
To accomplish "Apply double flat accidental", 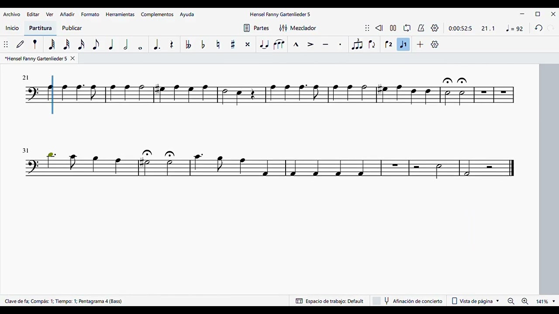I will (188, 44).
